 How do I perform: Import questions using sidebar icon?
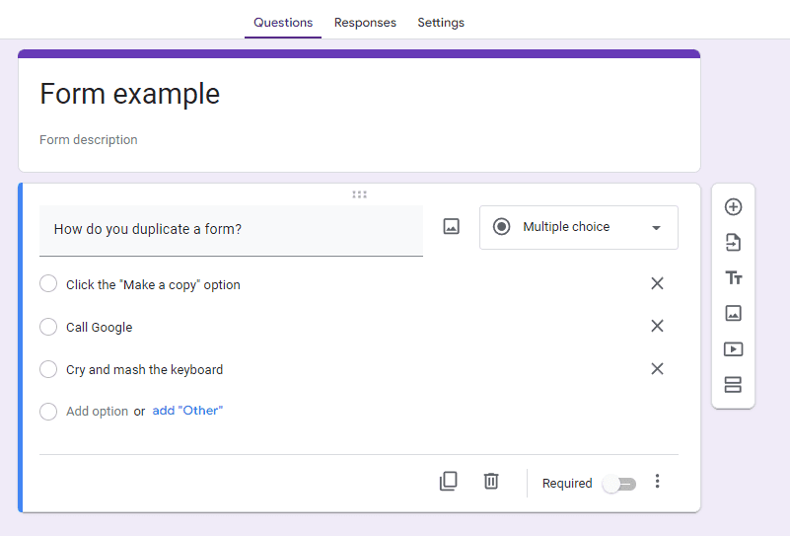733,243
